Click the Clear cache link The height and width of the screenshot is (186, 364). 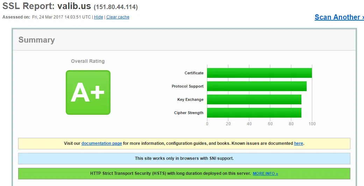point(118,17)
